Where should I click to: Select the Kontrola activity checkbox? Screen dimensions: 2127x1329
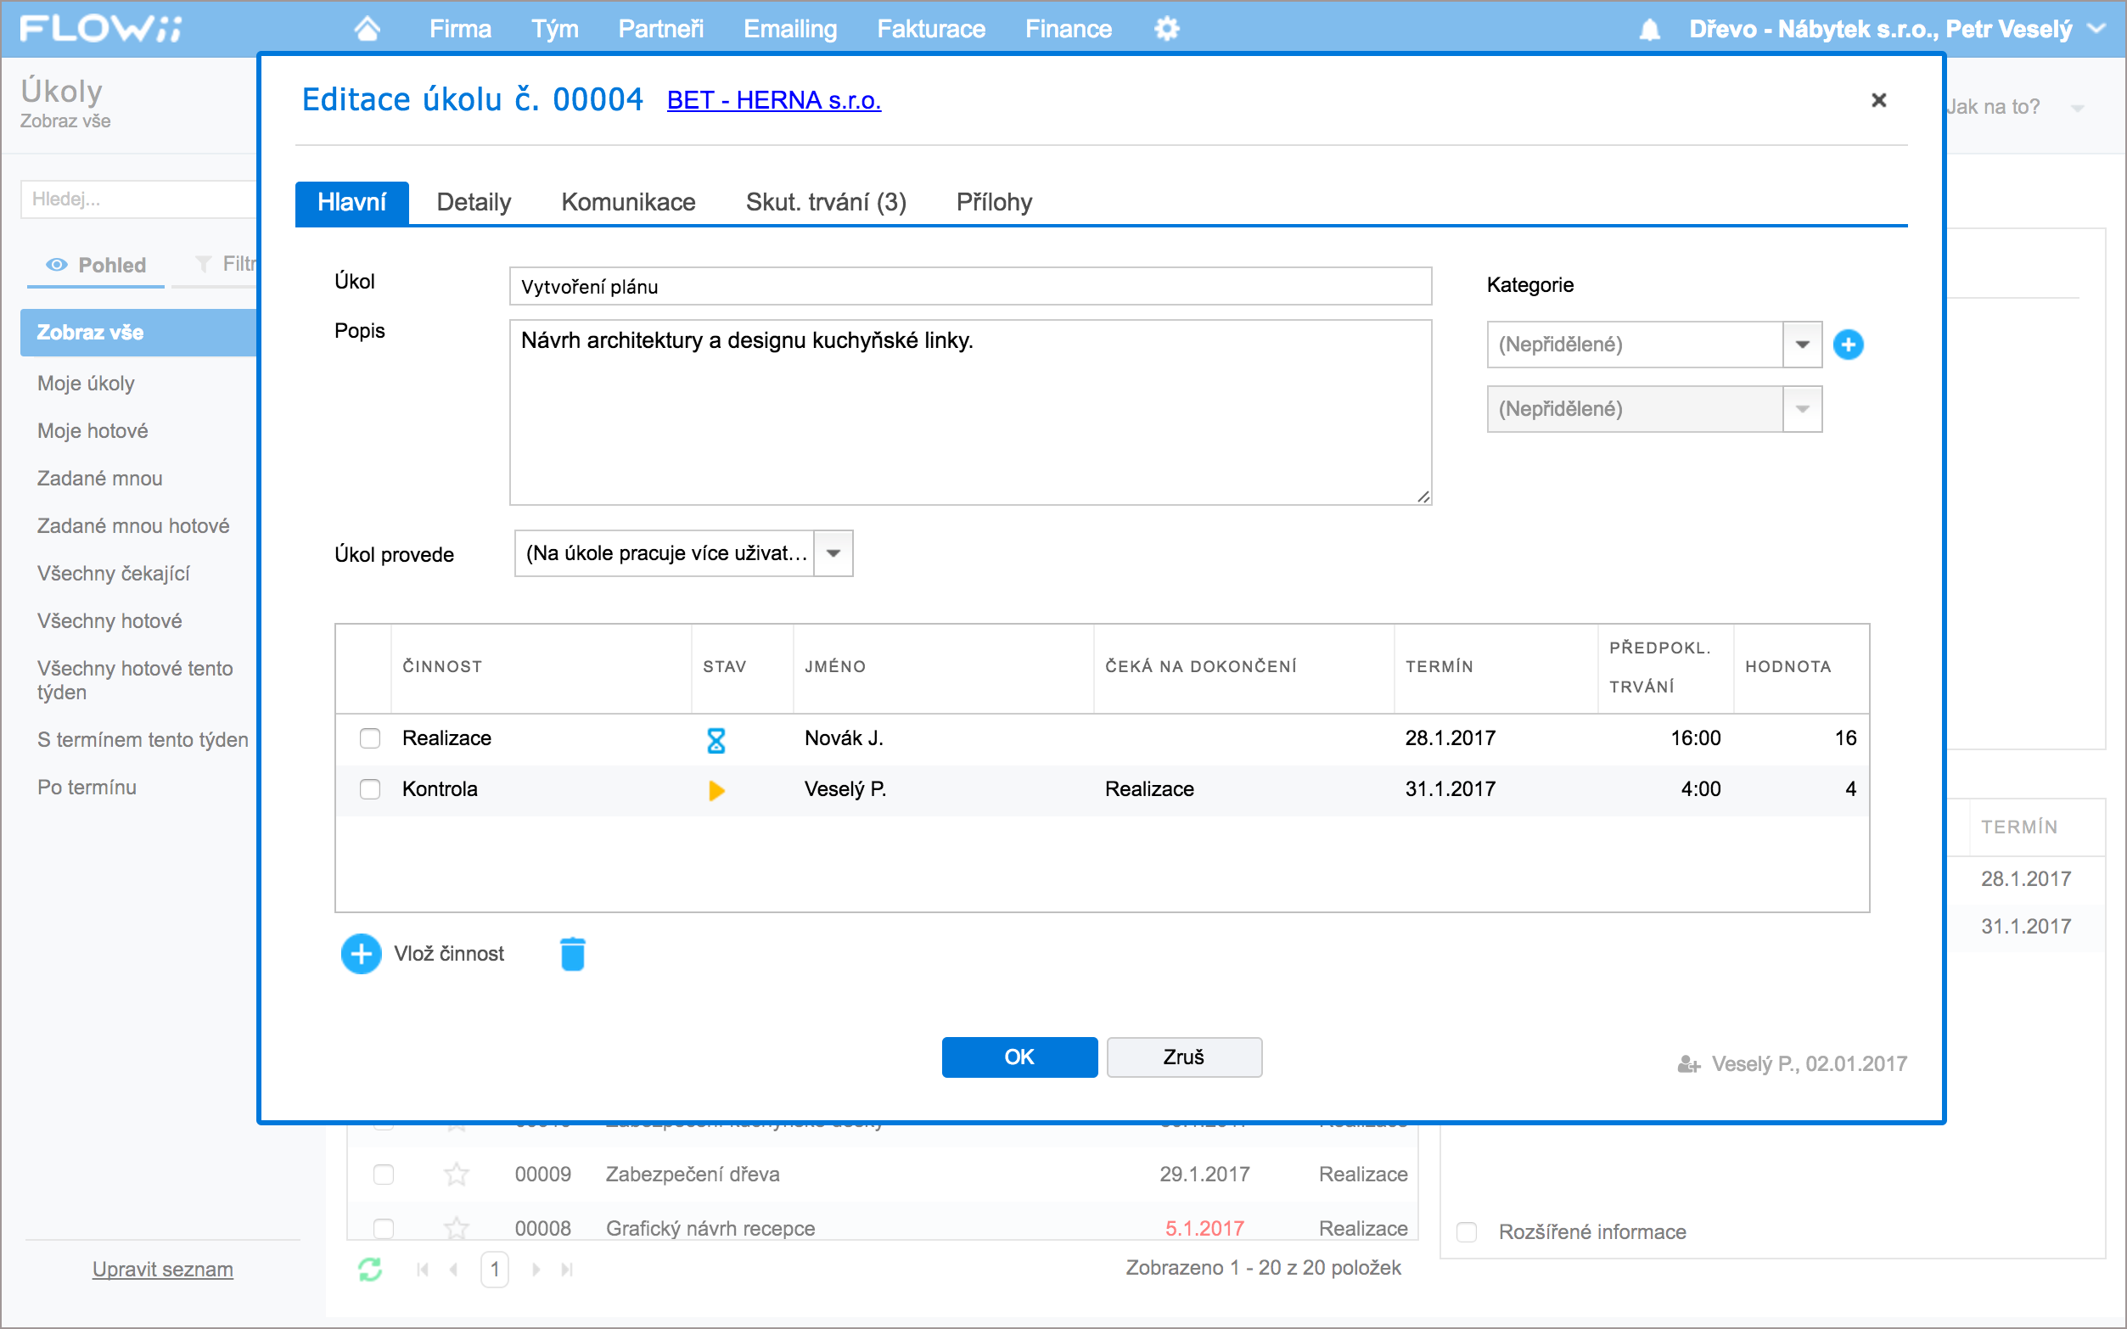click(x=370, y=789)
